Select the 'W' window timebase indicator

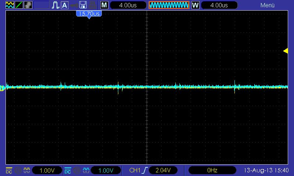pos(196,5)
